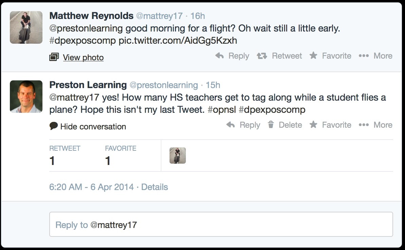Click the #opnsl hashtag
Viewport: 405px width, 250px height.
pyautogui.click(x=221, y=110)
